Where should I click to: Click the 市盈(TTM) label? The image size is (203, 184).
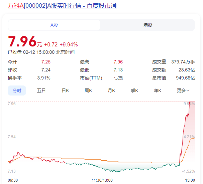coord(91,78)
